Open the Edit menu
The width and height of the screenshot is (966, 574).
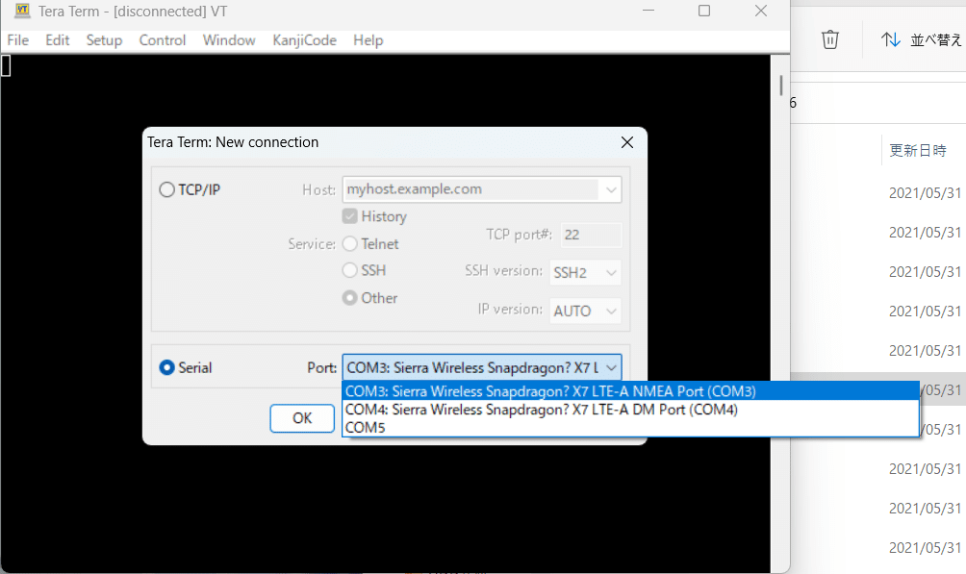point(58,40)
